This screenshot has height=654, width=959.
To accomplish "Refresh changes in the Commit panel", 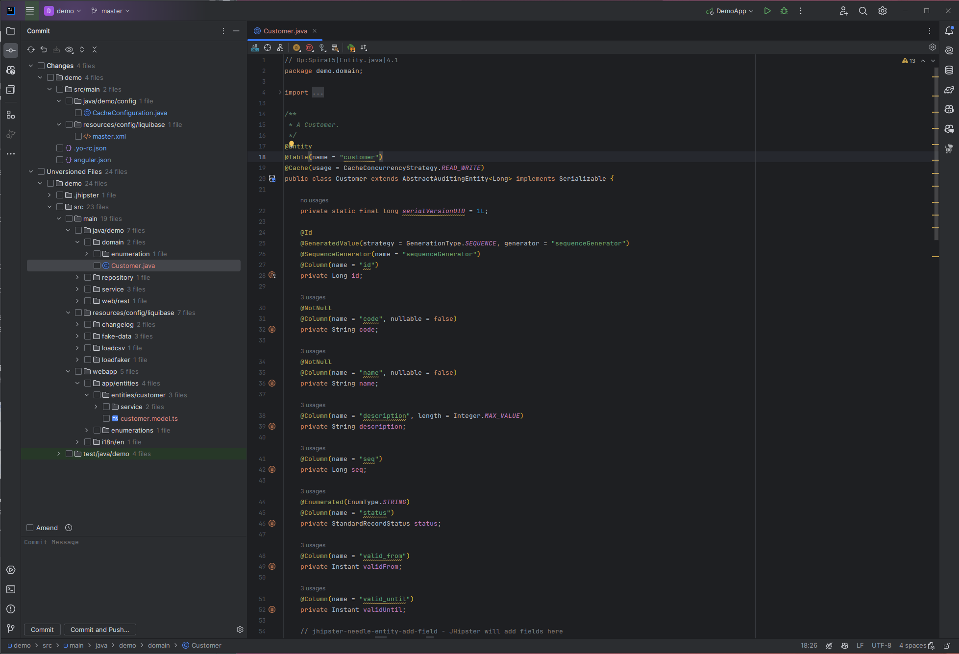I will [x=30, y=49].
